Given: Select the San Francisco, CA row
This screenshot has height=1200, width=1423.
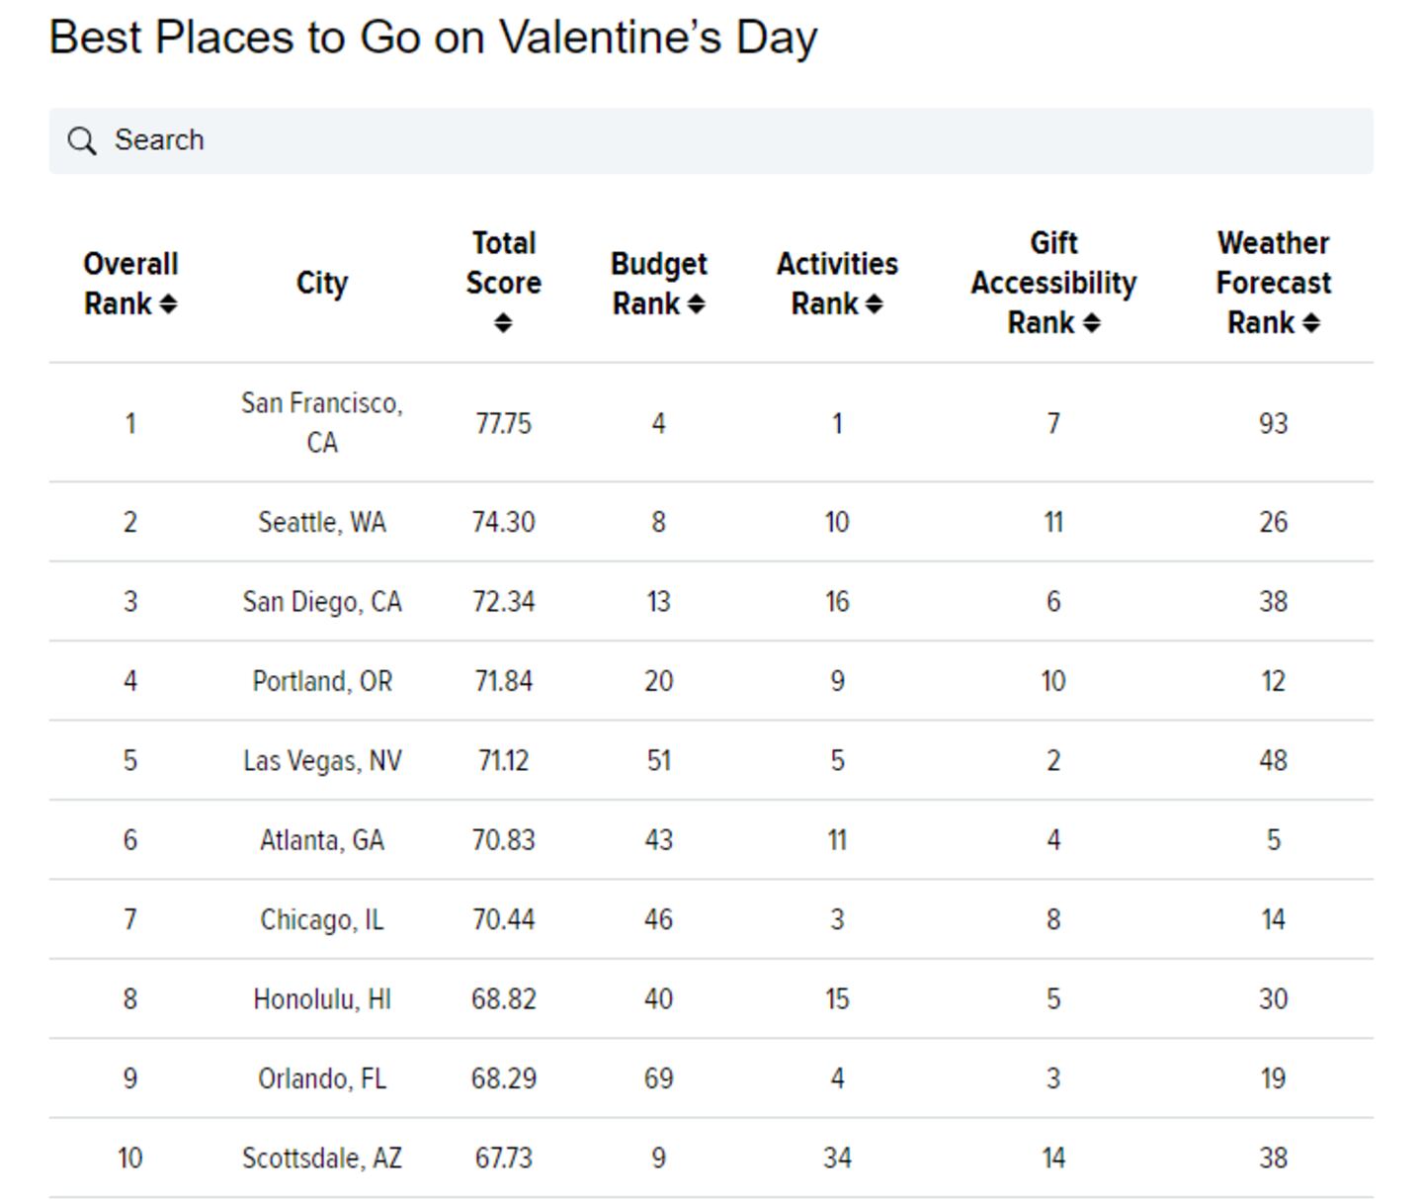Looking at the screenshot, I should [x=711, y=423].
